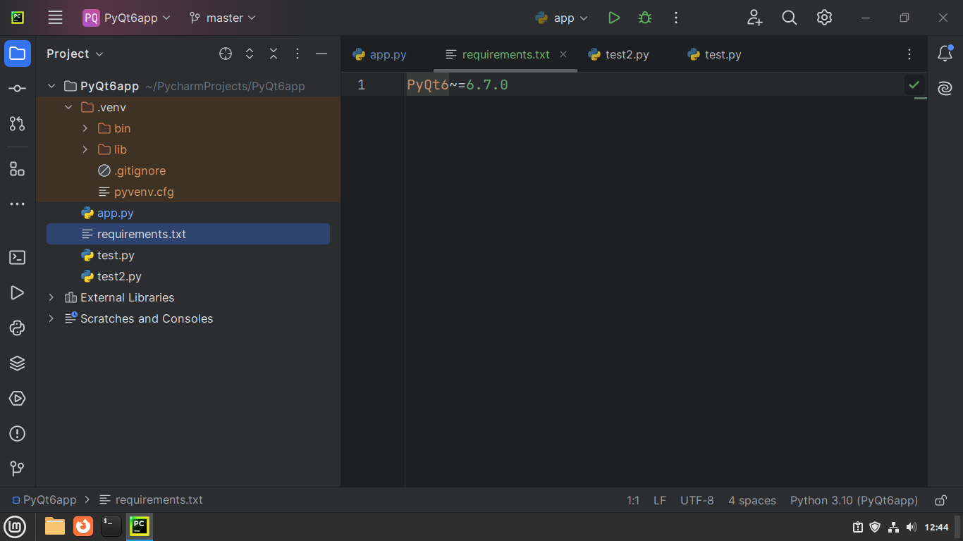The image size is (963, 541).
Task: Open the Project view mode dropdown
Action: click(x=75, y=54)
